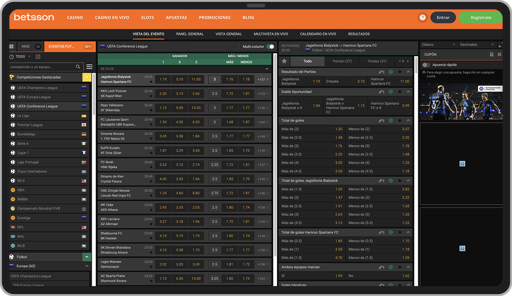Open the PROMOCIONES menu item
The width and height of the screenshot is (512, 296).
click(x=215, y=18)
